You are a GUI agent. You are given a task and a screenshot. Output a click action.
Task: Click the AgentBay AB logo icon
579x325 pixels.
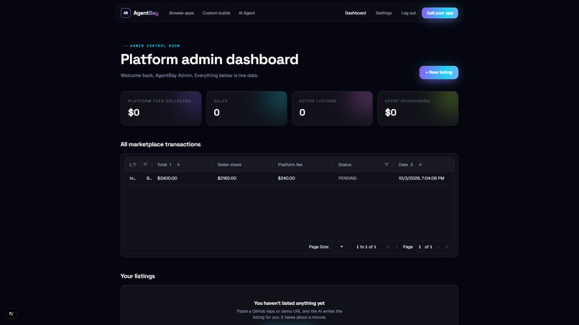click(x=126, y=13)
